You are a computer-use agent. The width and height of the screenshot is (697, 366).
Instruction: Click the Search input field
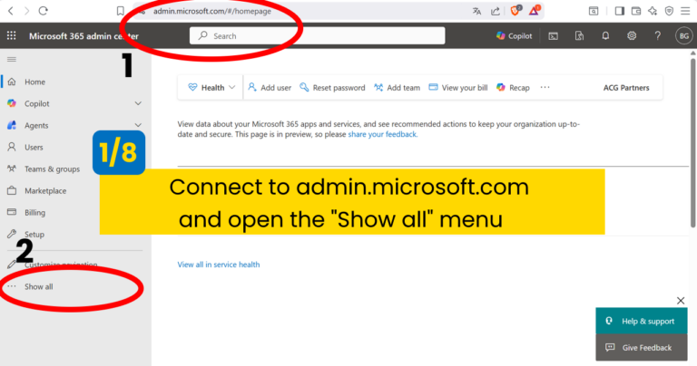coord(317,36)
